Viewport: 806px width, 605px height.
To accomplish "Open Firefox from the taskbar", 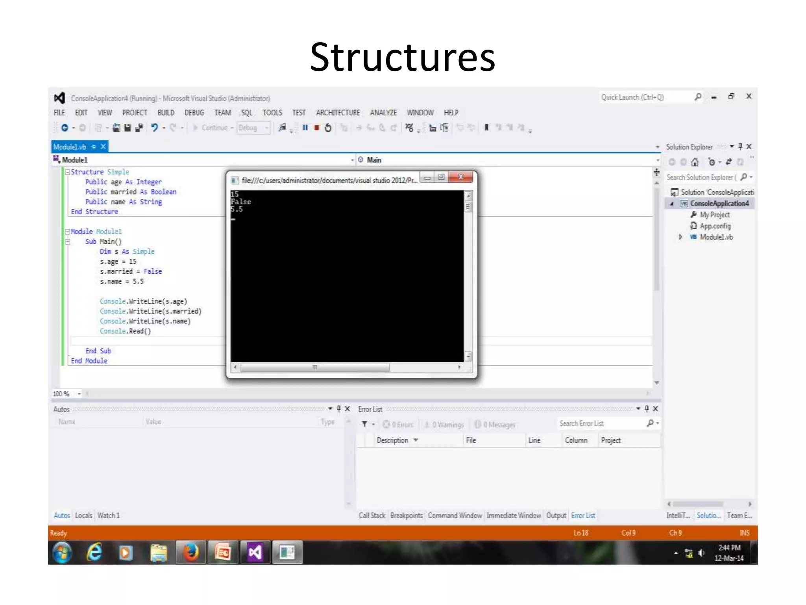I will click(x=191, y=552).
